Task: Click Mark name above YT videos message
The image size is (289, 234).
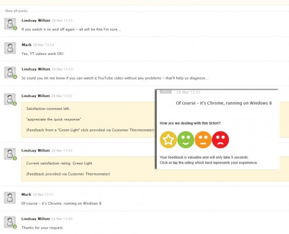Action: pyautogui.click(x=26, y=44)
